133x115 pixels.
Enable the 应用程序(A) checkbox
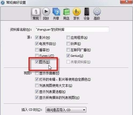pos(68,38)
